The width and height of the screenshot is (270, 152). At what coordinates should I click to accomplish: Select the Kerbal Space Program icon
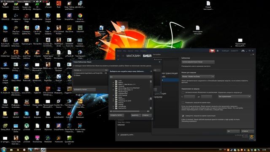(48, 54)
